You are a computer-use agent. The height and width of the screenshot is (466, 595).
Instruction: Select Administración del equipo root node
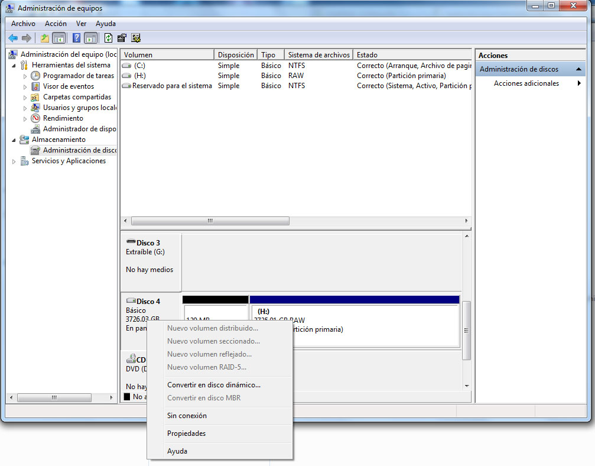[69, 54]
